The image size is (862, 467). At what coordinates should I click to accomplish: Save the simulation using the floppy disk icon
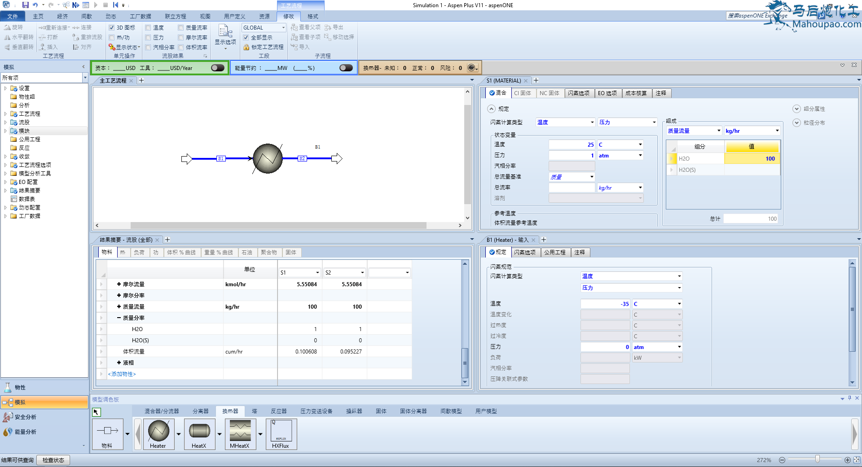[25, 5]
